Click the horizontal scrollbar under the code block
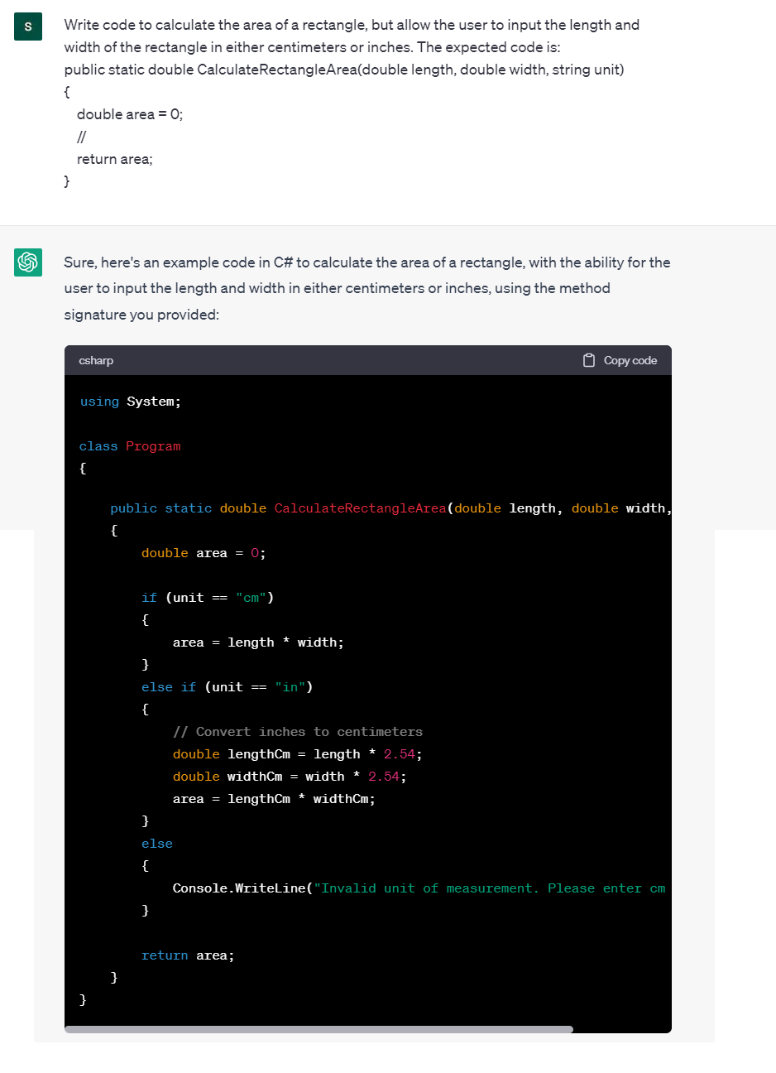Viewport: 776px width, 1073px height. (319, 1029)
